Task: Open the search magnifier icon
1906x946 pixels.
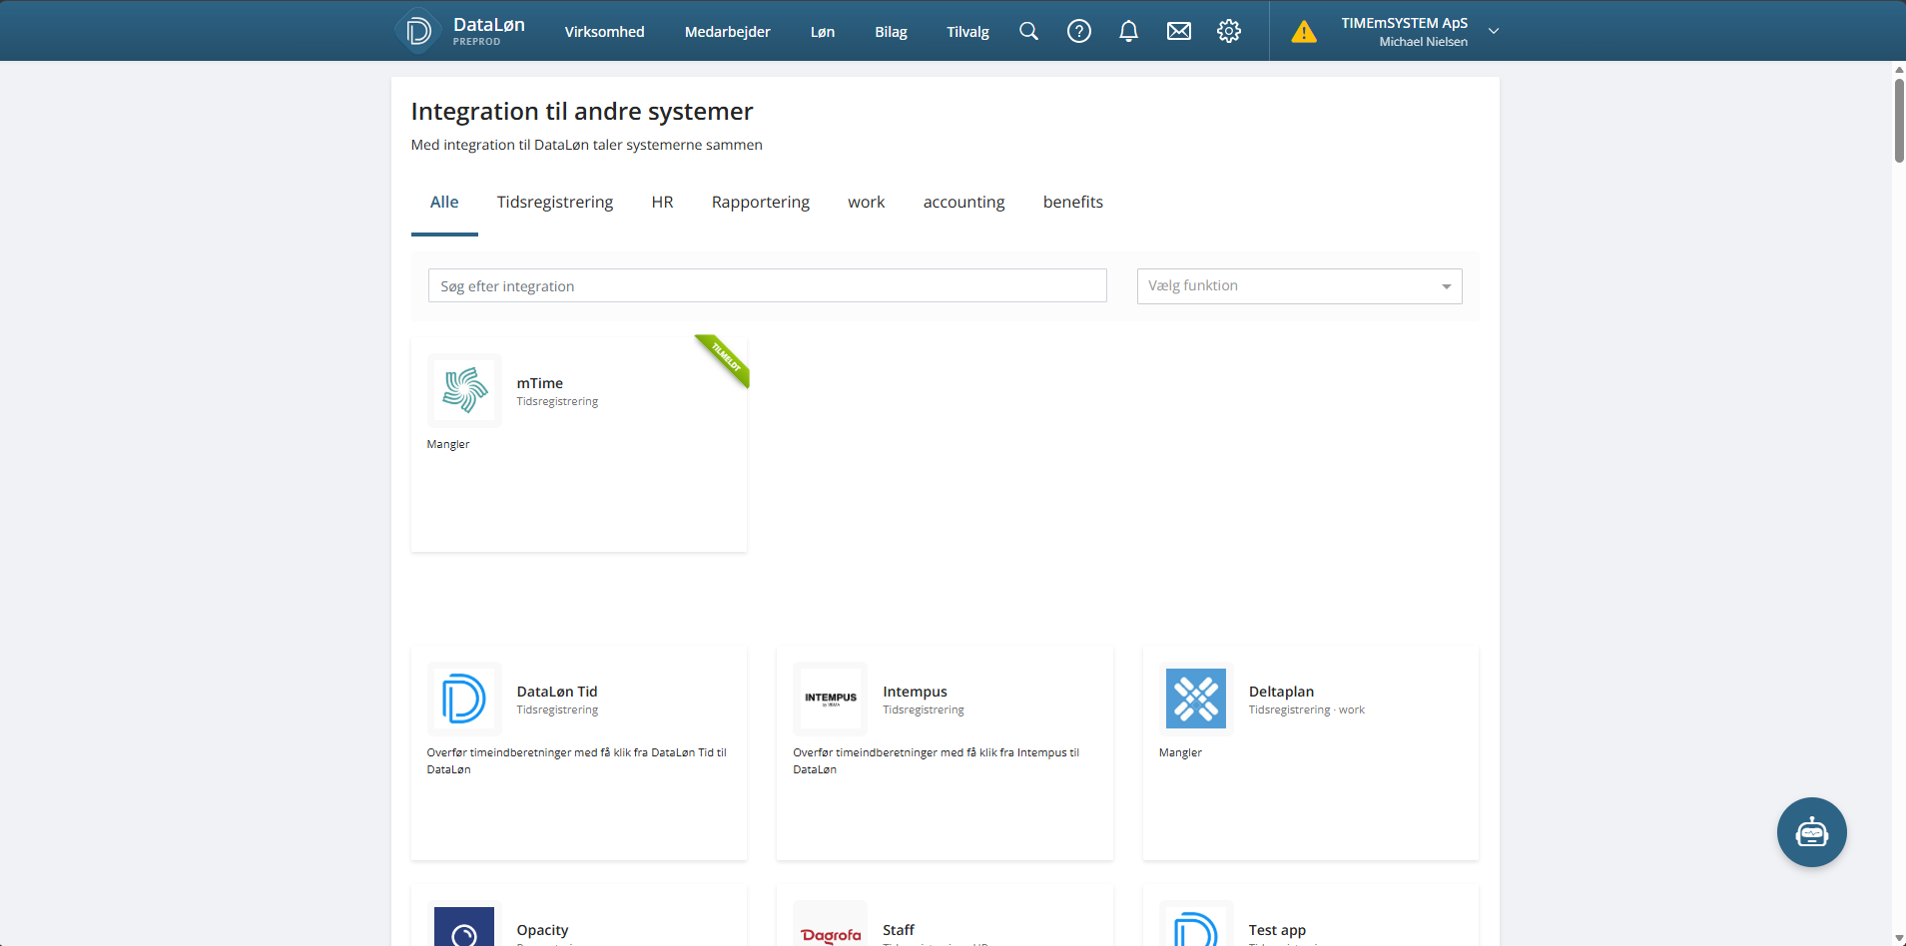Action: pyautogui.click(x=1028, y=31)
